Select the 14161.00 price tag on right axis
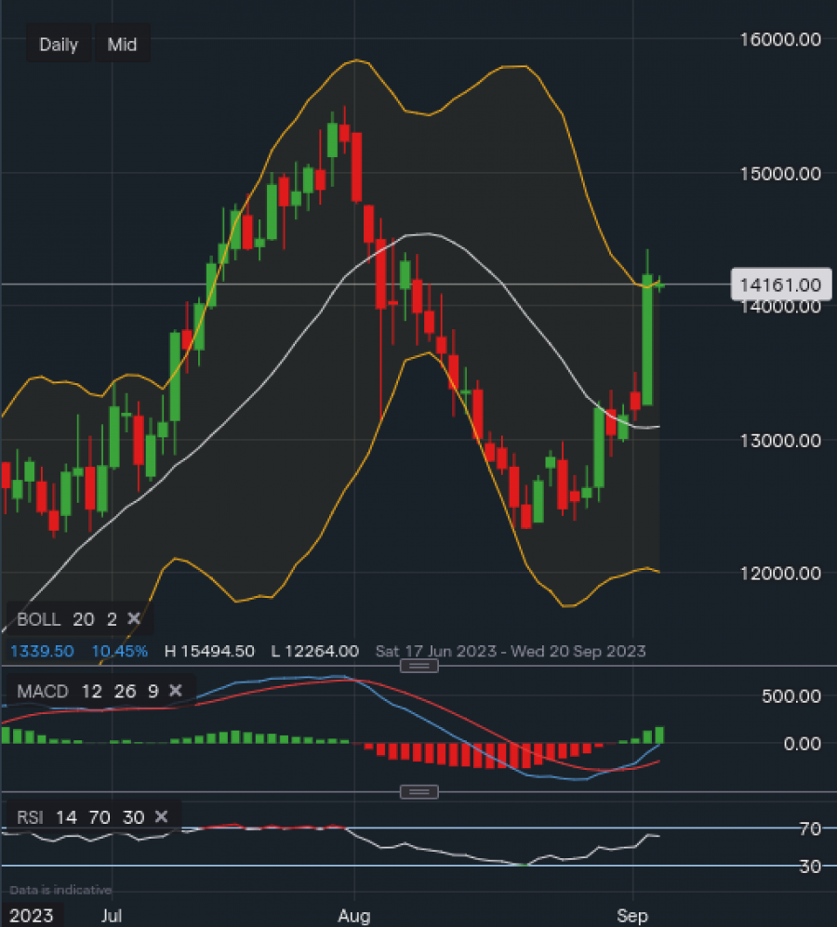This screenshot has height=927, width=837. click(x=781, y=284)
